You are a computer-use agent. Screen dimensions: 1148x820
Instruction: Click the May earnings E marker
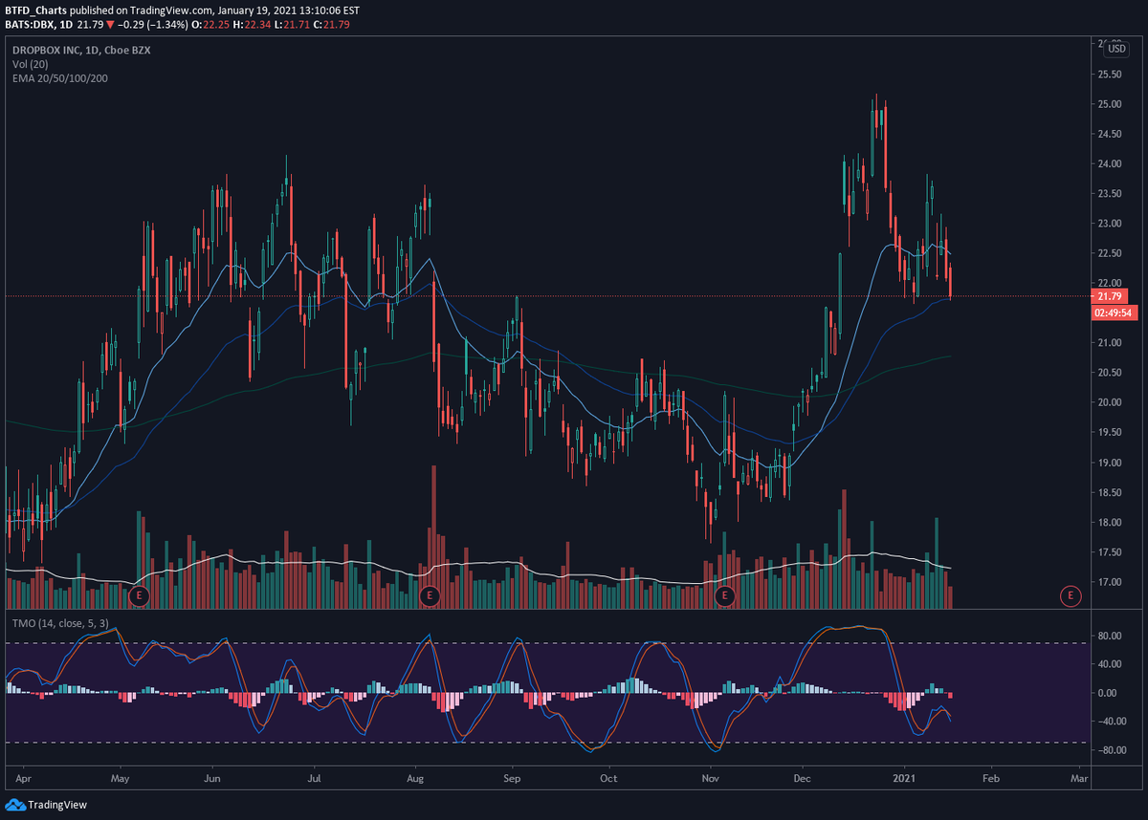click(140, 596)
